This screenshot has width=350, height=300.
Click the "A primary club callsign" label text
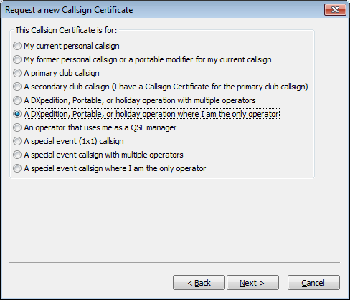(x=62, y=73)
